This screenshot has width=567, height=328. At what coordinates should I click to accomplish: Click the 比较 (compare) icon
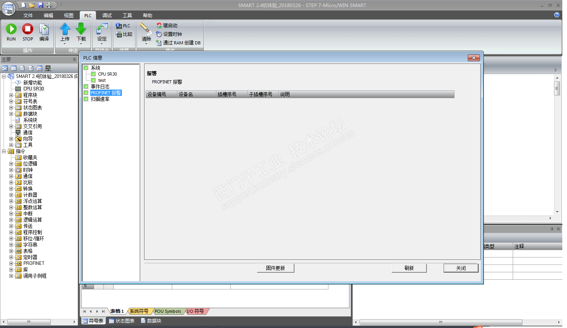click(119, 34)
